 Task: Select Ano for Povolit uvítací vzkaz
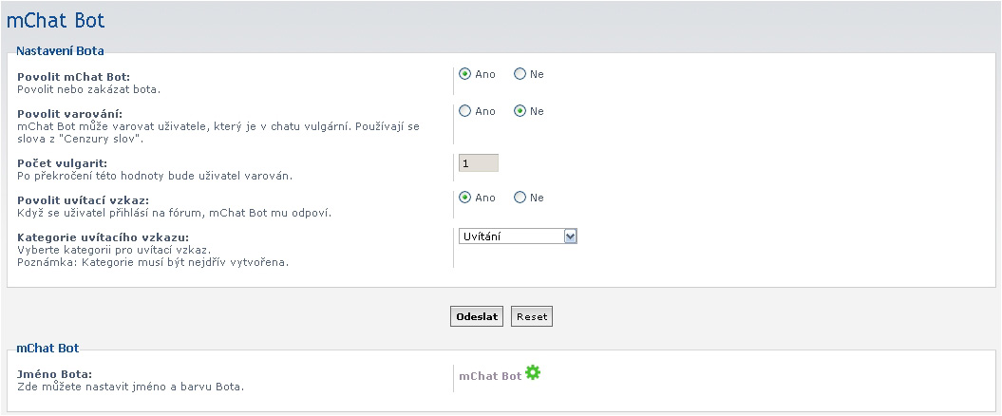pos(465,198)
